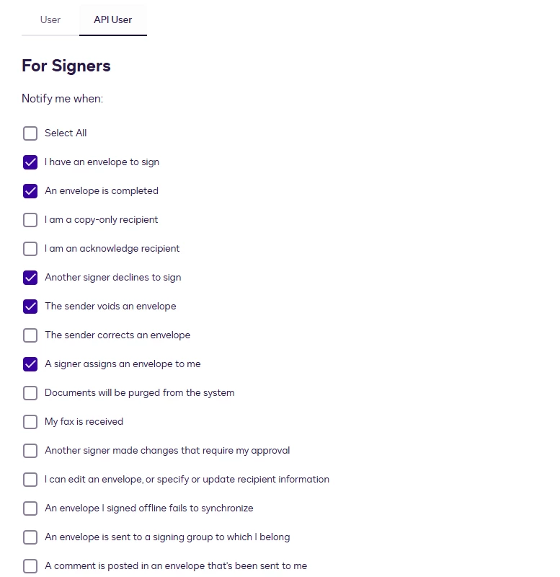Turn off 'The sender voids an envelope'
This screenshot has height=577, width=560.
tap(30, 306)
